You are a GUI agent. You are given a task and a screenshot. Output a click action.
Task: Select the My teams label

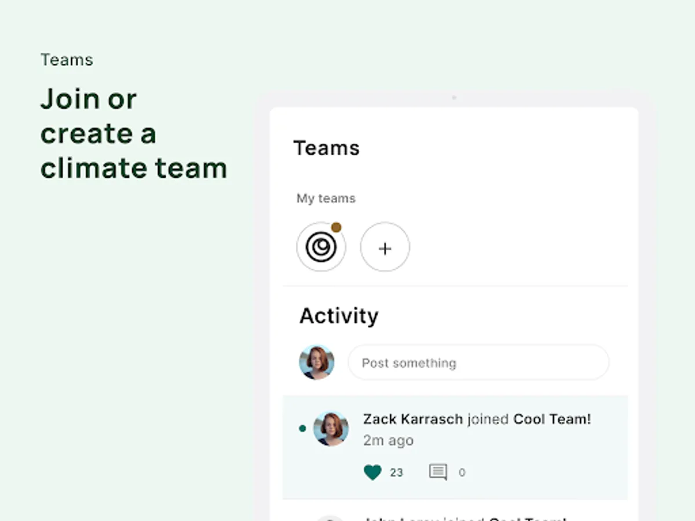[x=325, y=199]
